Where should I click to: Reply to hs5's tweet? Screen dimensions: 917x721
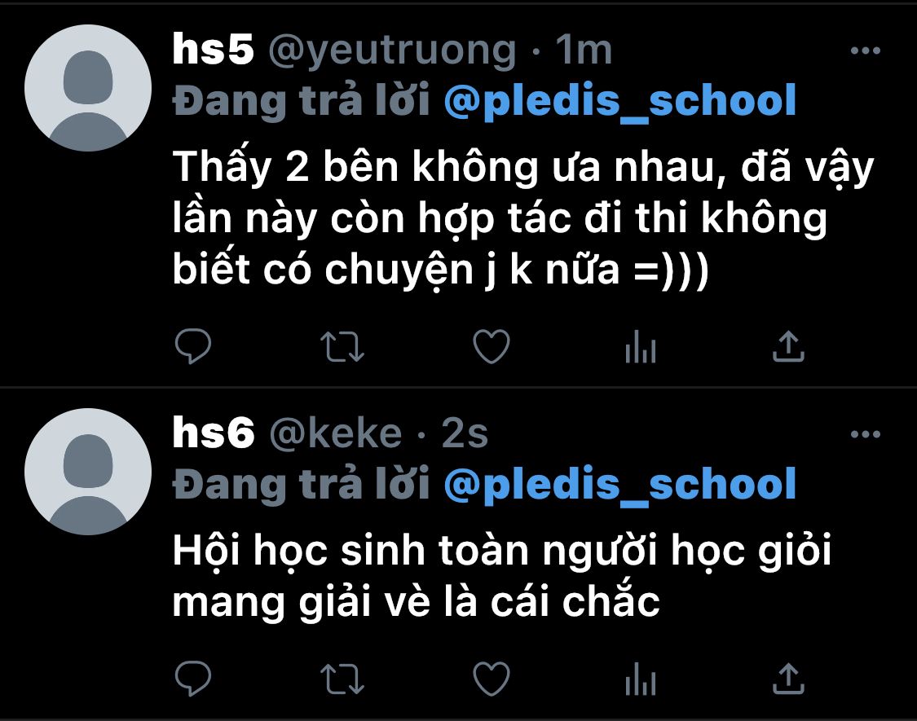tap(193, 346)
